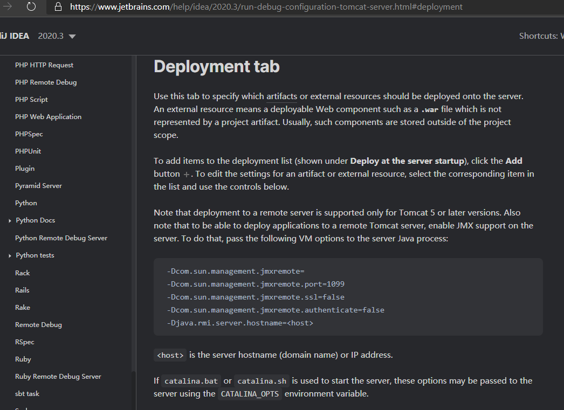Click the sbt task sidebar item

click(27, 394)
